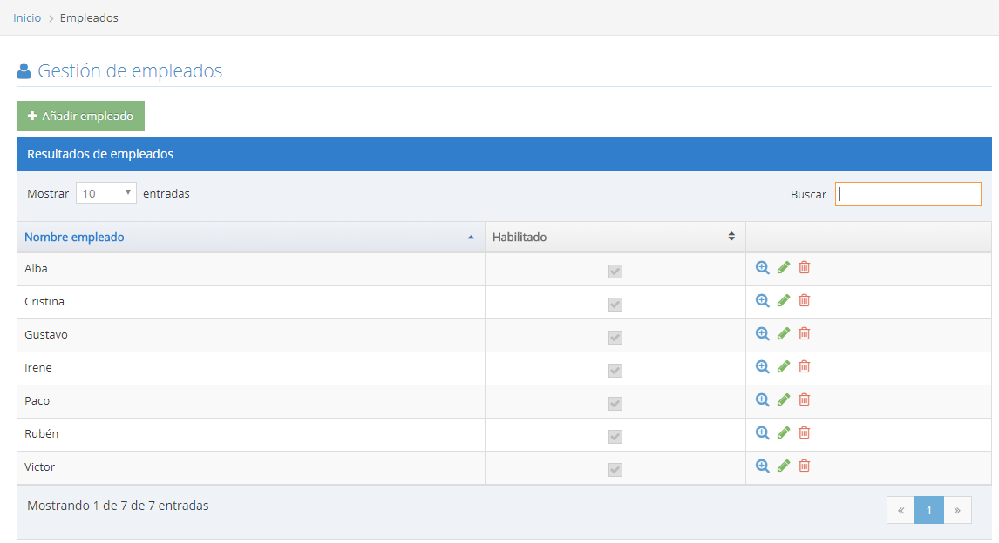Go to the next page arrow
Image resolution: width=999 pixels, height=543 pixels.
coord(957,511)
